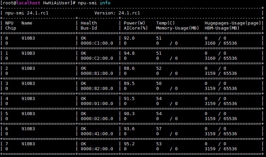Select bus id '0000:42:00.0'

click(97, 149)
